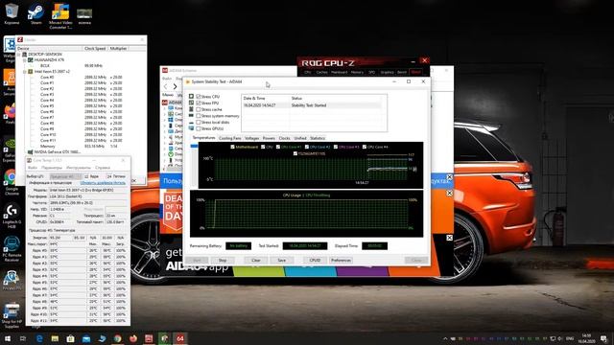Open PC Remote Receiver desktop shortcut
Viewport: 614px width, 345px height.
pos(12,249)
